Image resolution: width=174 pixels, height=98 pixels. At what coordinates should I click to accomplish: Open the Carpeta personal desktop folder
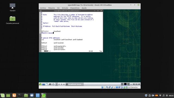click(13, 20)
